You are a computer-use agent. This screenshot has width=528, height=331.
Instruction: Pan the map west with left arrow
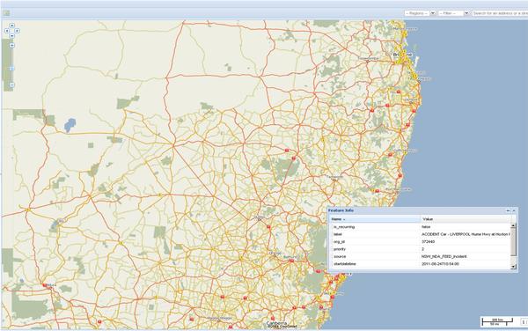tap(7, 31)
